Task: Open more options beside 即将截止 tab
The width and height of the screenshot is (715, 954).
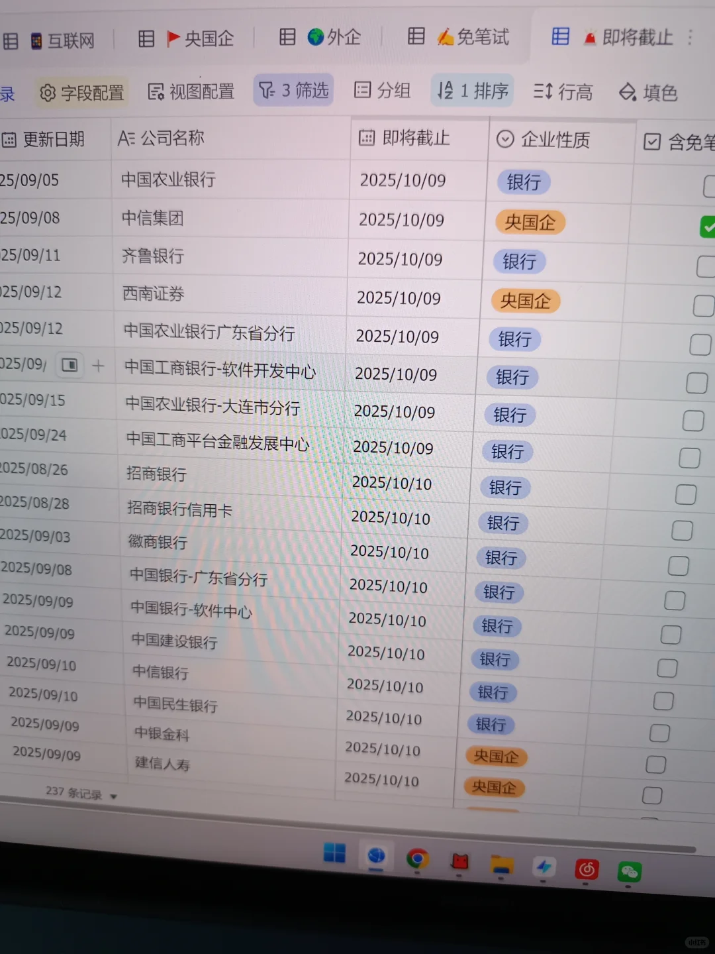Action: pos(690,37)
